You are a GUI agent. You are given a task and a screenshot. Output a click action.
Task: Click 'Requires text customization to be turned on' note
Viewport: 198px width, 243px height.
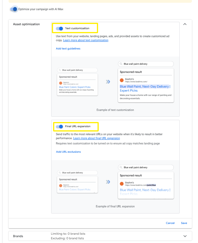[108, 143]
